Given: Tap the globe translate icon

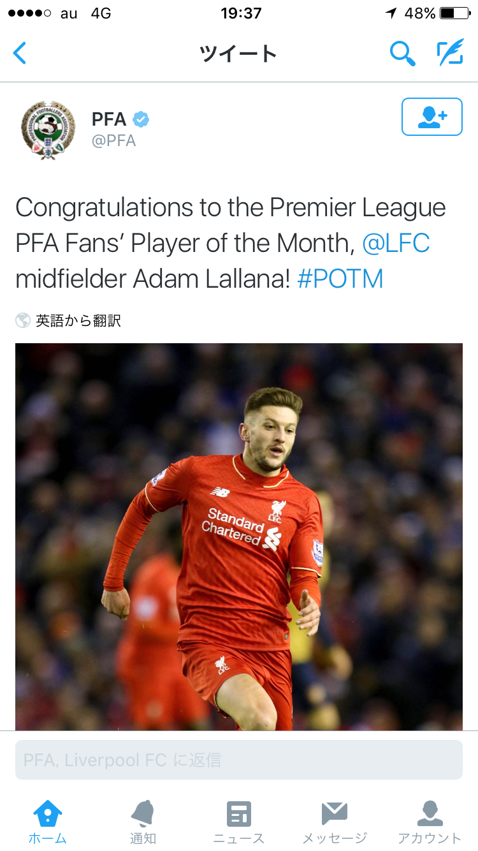Looking at the screenshot, I should (x=23, y=320).
